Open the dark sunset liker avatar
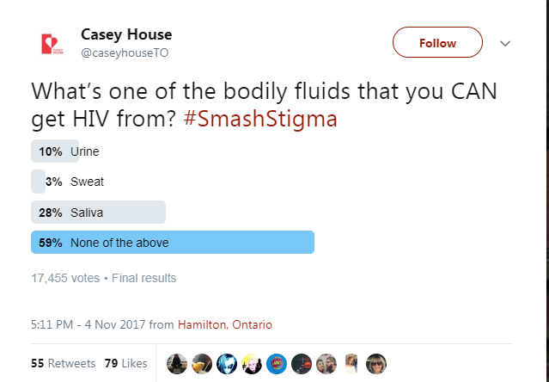 pyautogui.click(x=301, y=363)
